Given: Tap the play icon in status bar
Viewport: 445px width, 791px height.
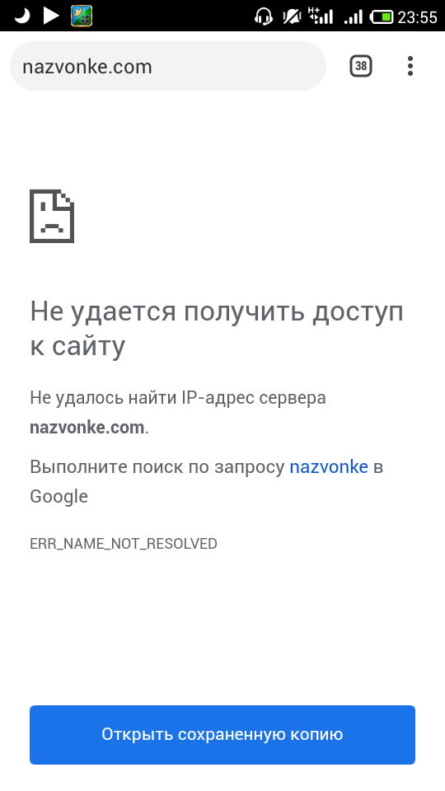Looking at the screenshot, I should tap(51, 16).
